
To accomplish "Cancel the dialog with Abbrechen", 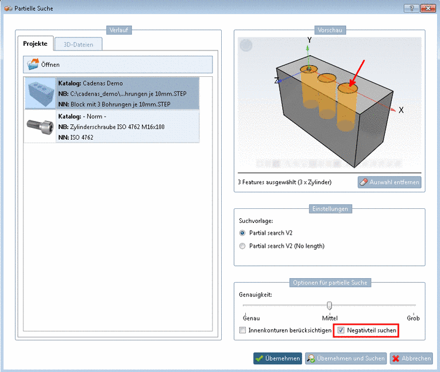I will (x=411, y=359).
